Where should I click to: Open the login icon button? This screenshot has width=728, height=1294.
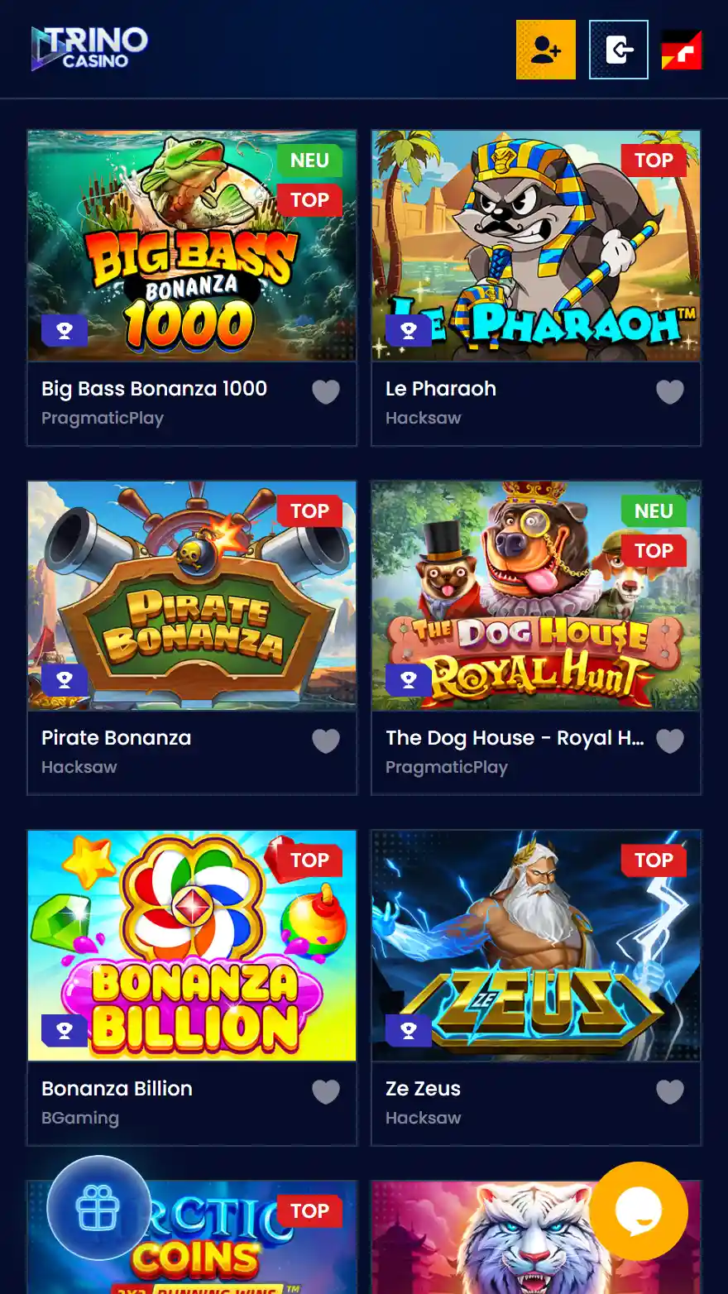(619, 50)
